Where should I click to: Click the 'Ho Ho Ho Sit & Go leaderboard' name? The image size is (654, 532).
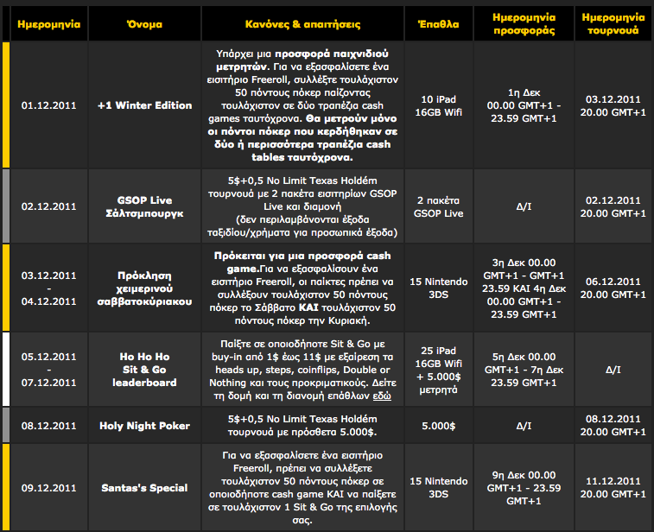tap(144, 369)
